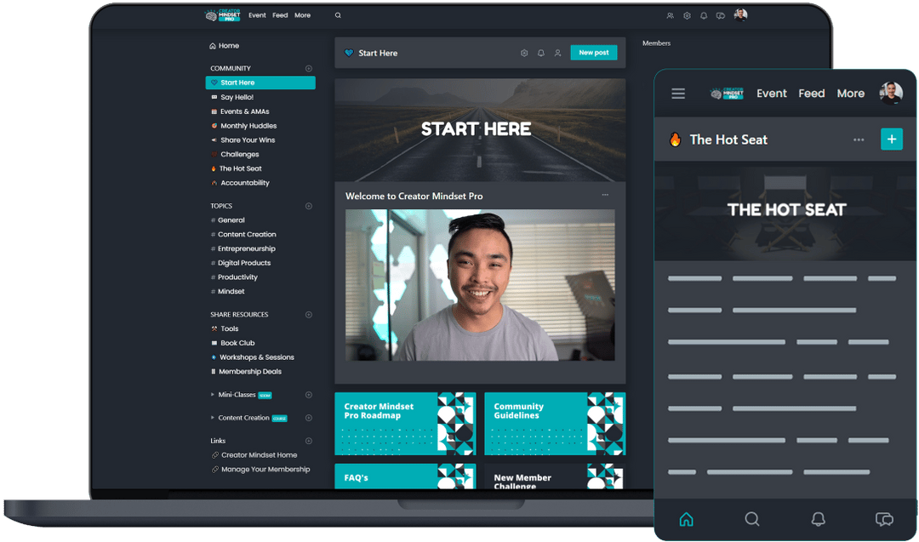This screenshot has height=542, width=919.
Task: Click the plus icon beside COMMUNITY section
Action: (309, 69)
